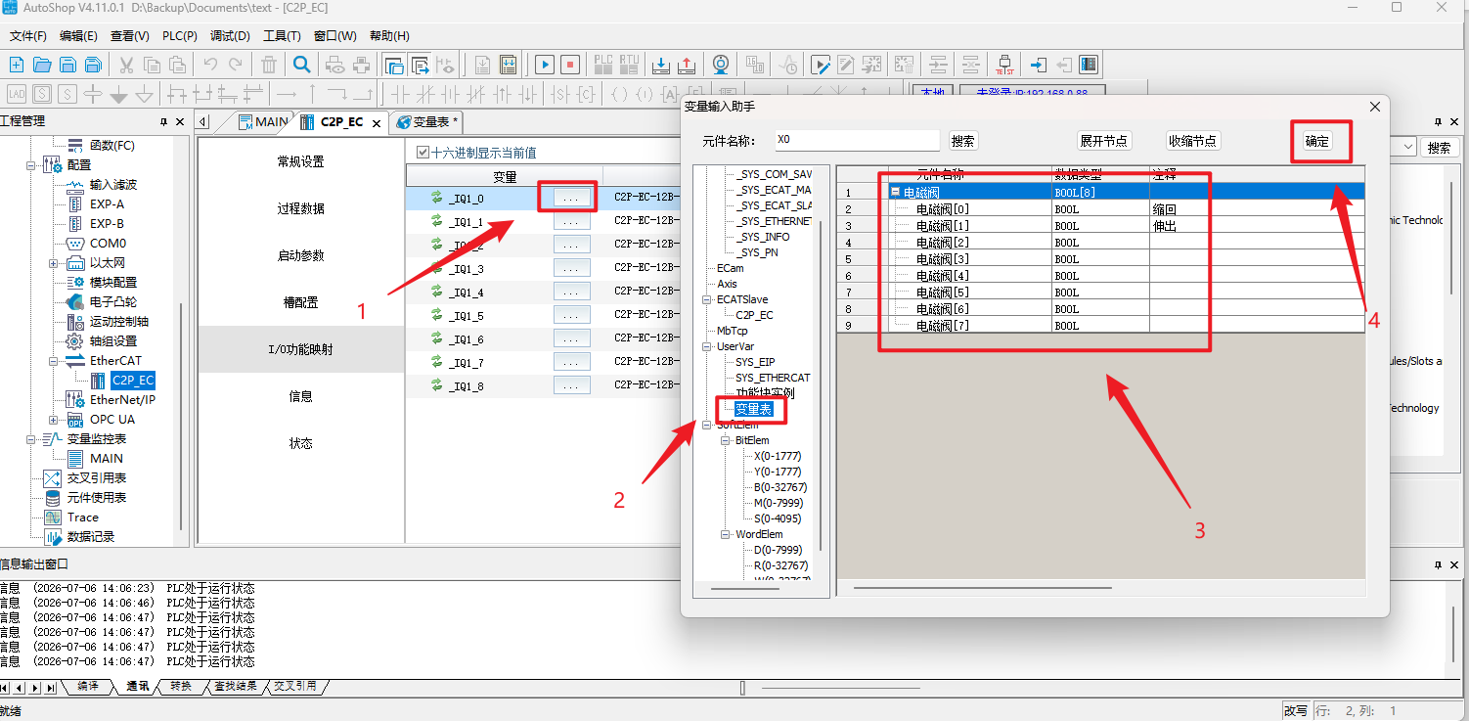Click the red TEST connection icon

[x=1004, y=66]
